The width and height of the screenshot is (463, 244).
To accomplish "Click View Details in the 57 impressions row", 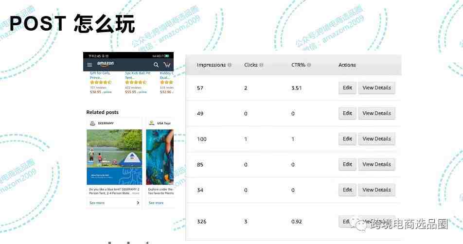I will (x=376, y=88).
